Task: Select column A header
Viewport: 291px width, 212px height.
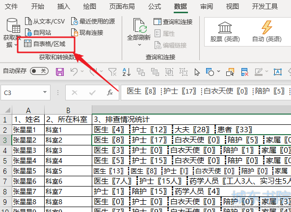Action: point(28,110)
